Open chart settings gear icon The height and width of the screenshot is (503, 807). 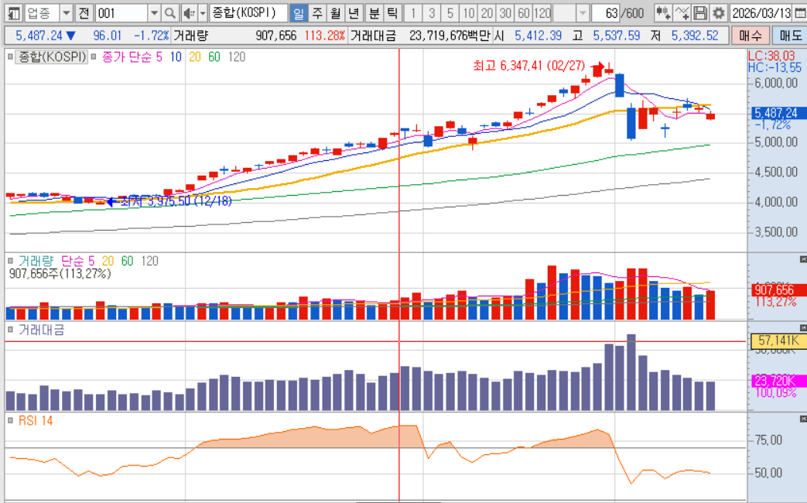719,13
